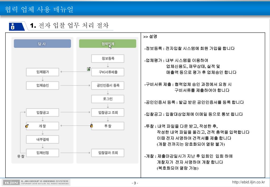Click the 업체선정 flow box
270x187 pixels.
[42, 153]
